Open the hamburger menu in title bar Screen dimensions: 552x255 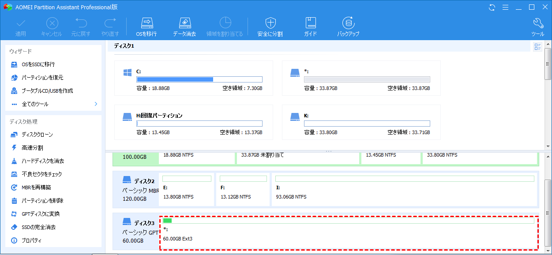click(x=506, y=7)
